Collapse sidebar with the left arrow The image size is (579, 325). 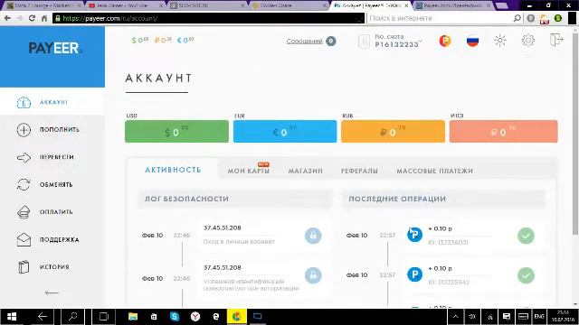click(52, 292)
